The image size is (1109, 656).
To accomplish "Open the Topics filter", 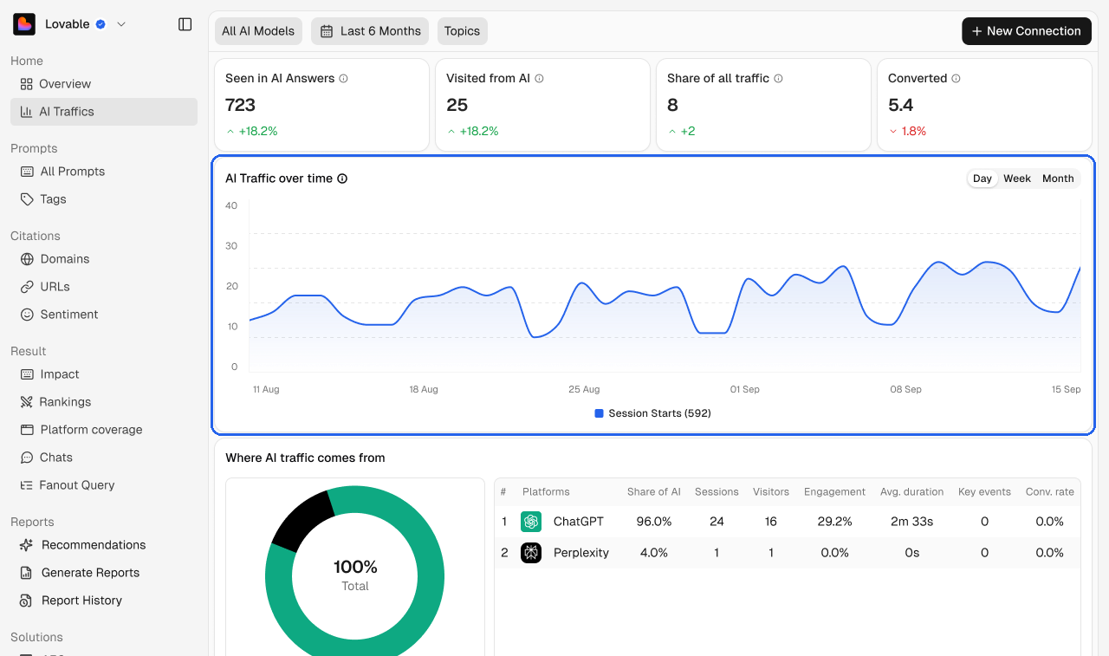I will click(x=462, y=31).
